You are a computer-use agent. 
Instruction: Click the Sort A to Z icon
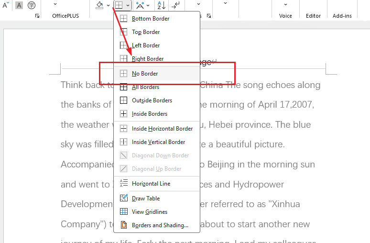click(x=162, y=5)
